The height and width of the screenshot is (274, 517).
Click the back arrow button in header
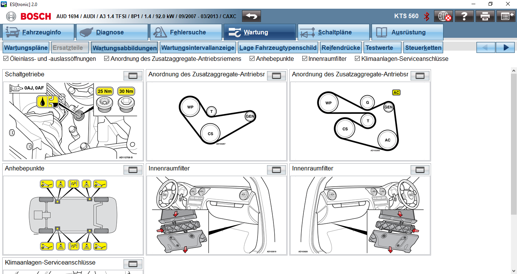pos(251,16)
